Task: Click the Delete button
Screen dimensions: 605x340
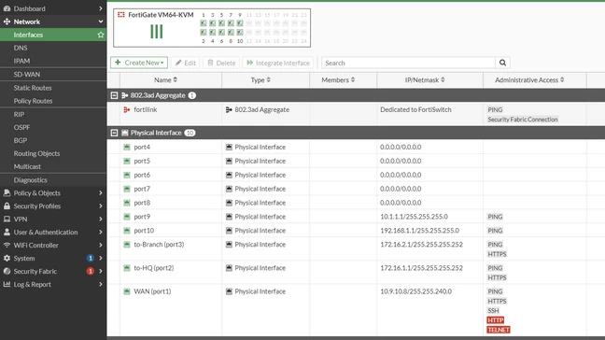Action: [x=221, y=63]
